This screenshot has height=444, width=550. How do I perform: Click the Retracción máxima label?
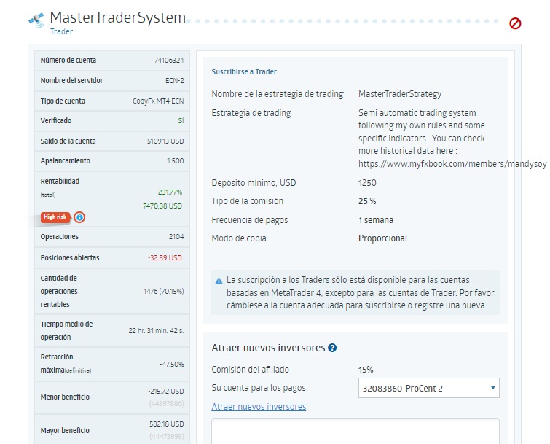coord(66,363)
